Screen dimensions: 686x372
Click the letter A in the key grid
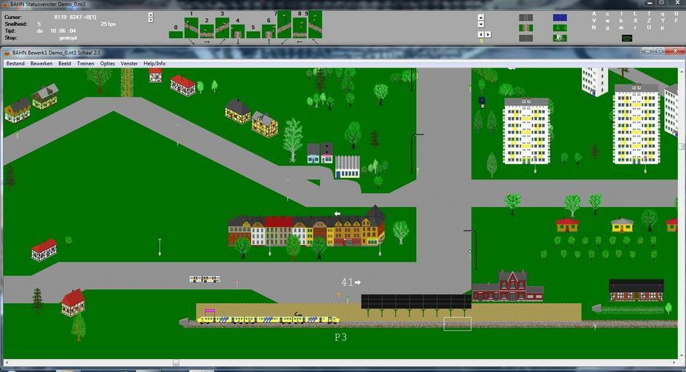point(594,14)
